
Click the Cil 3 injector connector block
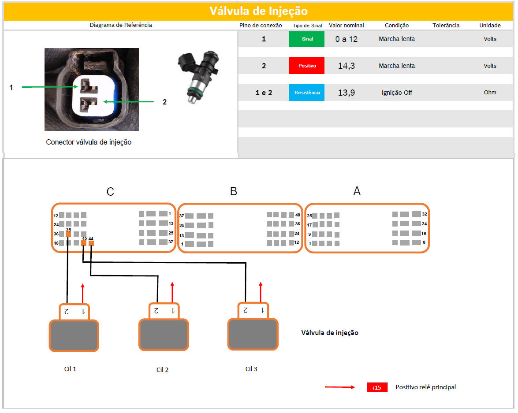pos(253,334)
